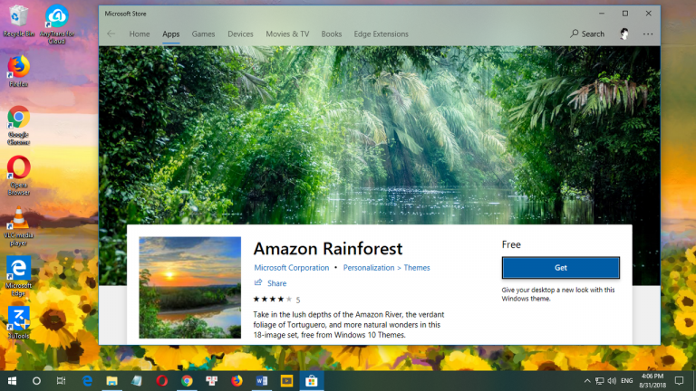
Task: Select the Apps tab
Action: pyautogui.click(x=171, y=33)
